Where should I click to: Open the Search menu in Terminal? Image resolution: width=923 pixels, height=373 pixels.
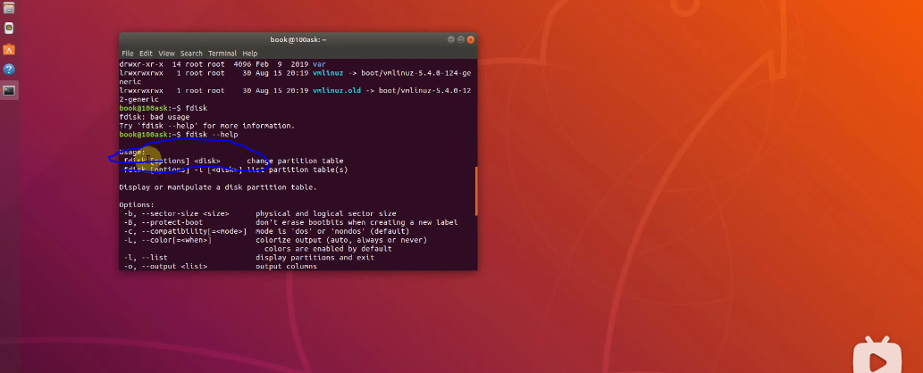point(191,54)
